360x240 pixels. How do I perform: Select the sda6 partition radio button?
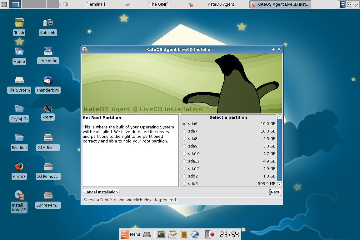tap(184, 124)
